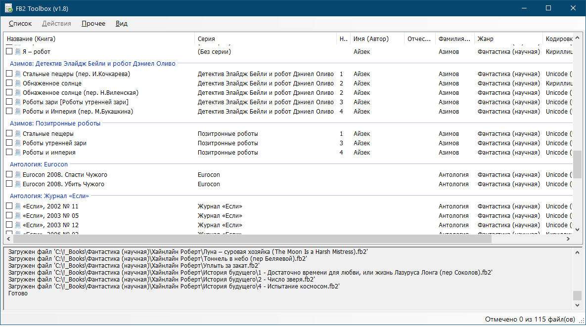The width and height of the screenshot is (586, 327).
Task: Click the book icon next to 'Я – робот'
Action: 18,51
